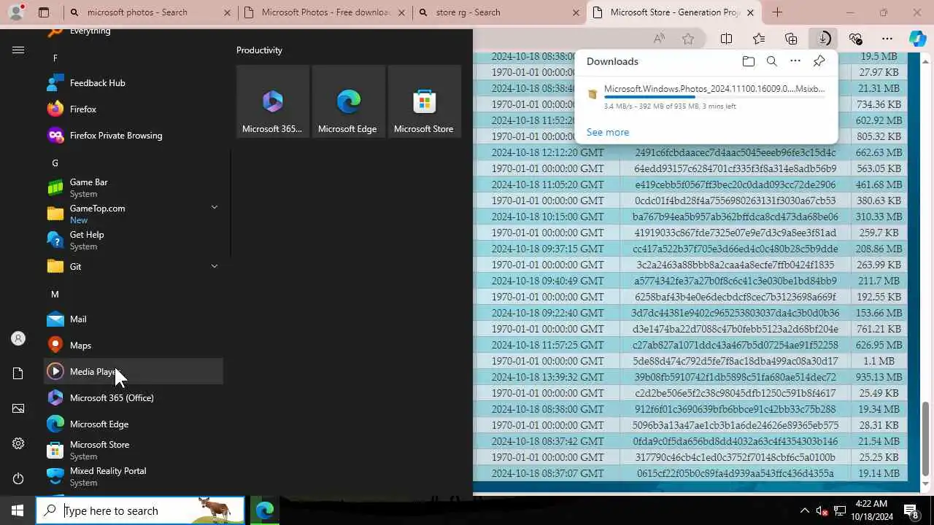Open the Maps app

[134, 346]
